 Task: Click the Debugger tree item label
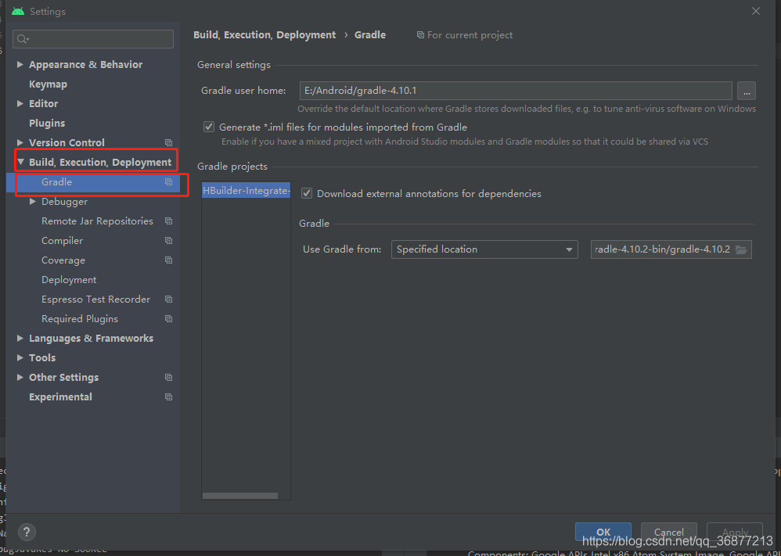[64, 202]
